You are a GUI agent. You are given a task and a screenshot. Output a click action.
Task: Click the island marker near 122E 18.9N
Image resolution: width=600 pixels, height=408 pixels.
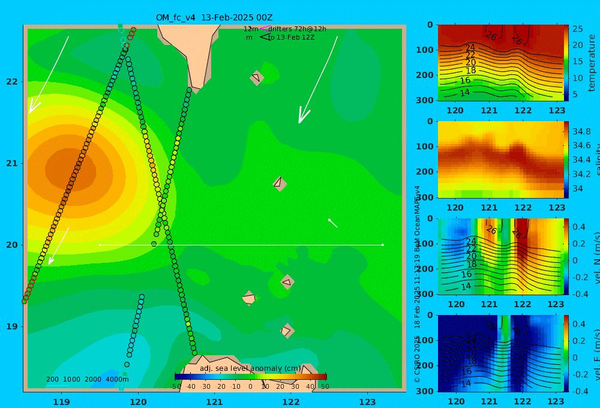pyautogui.click(x=287, y=331)
